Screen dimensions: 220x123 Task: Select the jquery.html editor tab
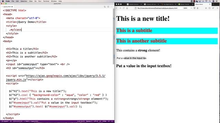pos(7,7)
